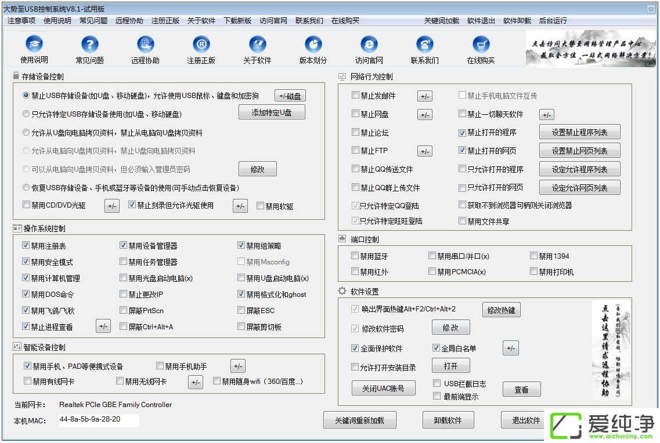Click +/- beside 全局白名单
This screenshot has height=443, width=660.
coord(511,348)
